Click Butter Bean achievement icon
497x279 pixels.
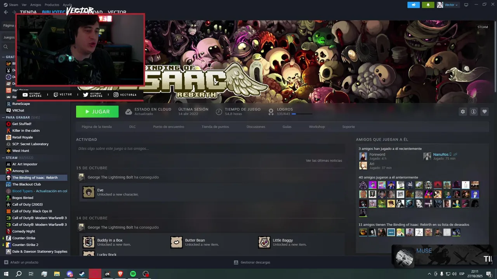(176, 242)
